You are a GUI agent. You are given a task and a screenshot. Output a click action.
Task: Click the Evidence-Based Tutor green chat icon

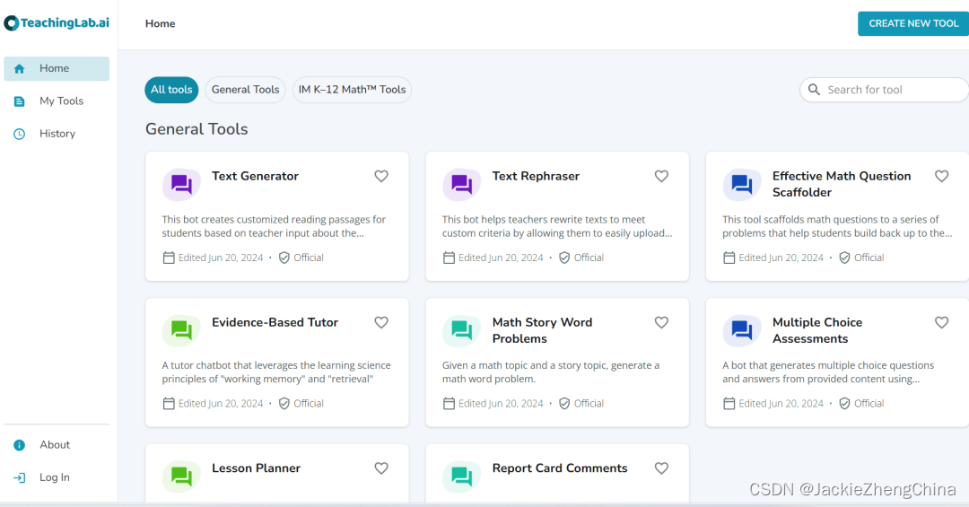point(181,330)
